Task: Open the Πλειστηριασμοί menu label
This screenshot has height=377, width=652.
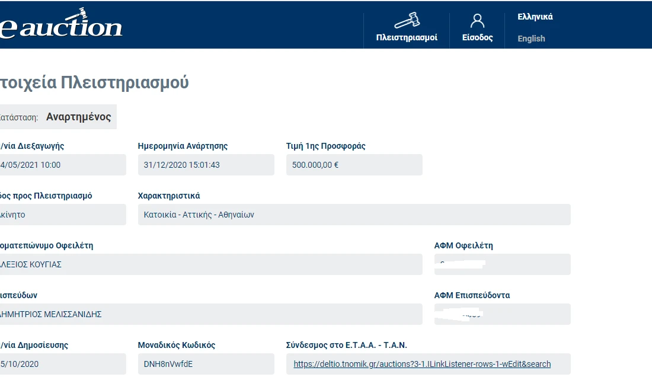Action: click(x=407, y=37)
